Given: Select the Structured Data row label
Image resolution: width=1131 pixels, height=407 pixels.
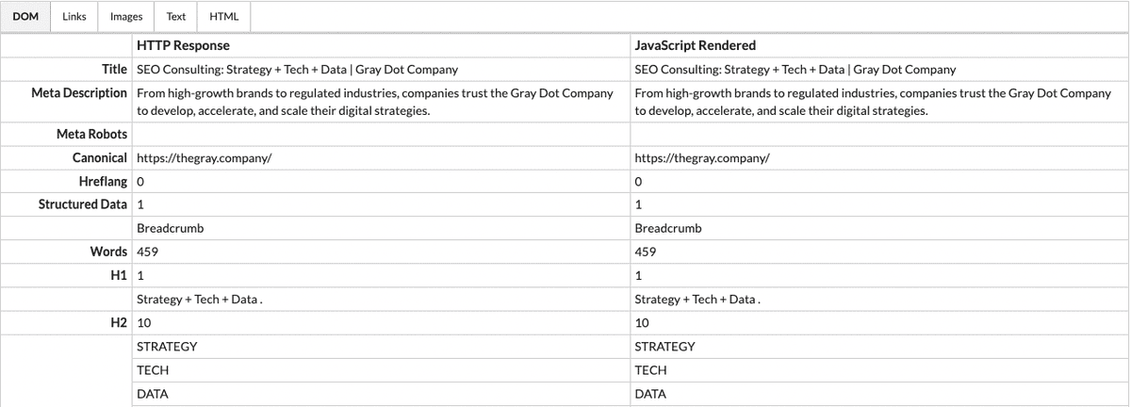Looking at the screenshot, I should coord(83,204).
